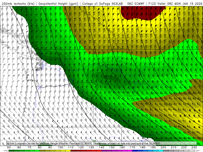Click the left arrow end of the colorbar
Screen dimensions: 203x152
click(6, 151)
